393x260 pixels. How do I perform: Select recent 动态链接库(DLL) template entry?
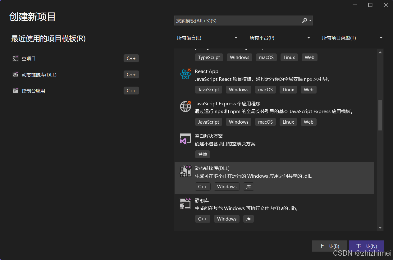click(x=75, y=75)
